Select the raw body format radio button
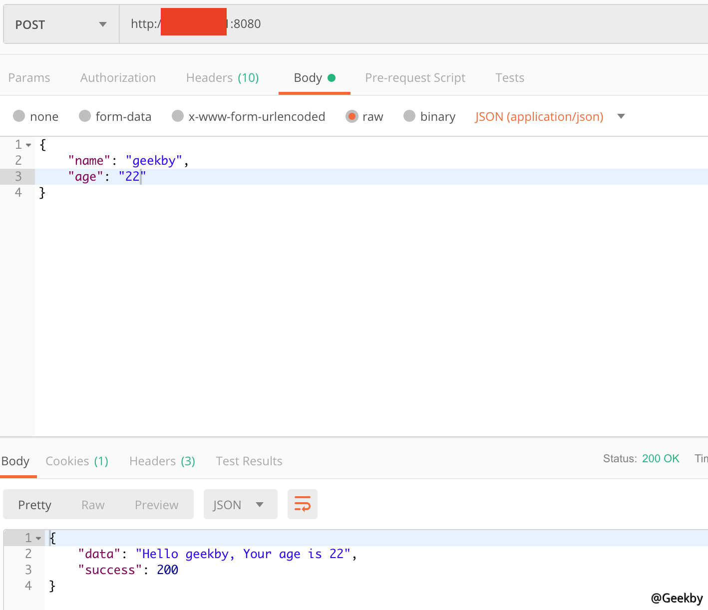Viewport: 708px width, 610px height. pos(352,116)
